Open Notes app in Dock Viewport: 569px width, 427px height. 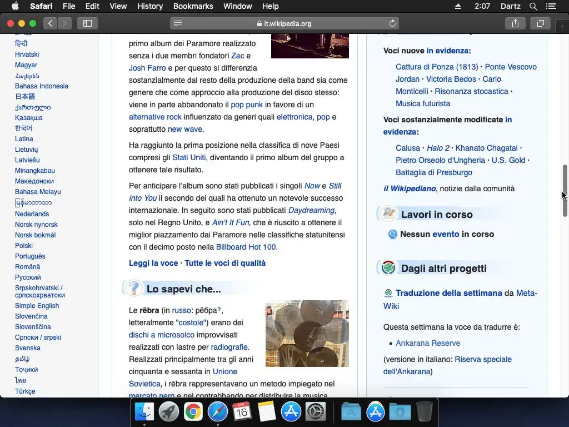(x=266, y=412)
